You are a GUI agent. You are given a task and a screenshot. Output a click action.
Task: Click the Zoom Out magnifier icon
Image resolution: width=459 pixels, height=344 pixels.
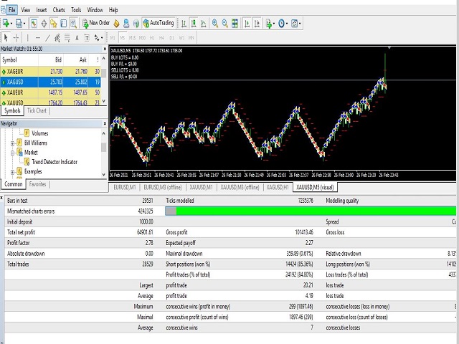(x=224, y=23)
